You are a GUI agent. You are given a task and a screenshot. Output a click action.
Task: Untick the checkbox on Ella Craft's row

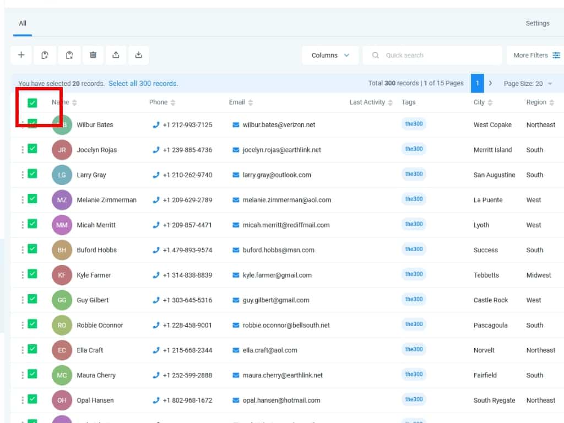[32, 349]
